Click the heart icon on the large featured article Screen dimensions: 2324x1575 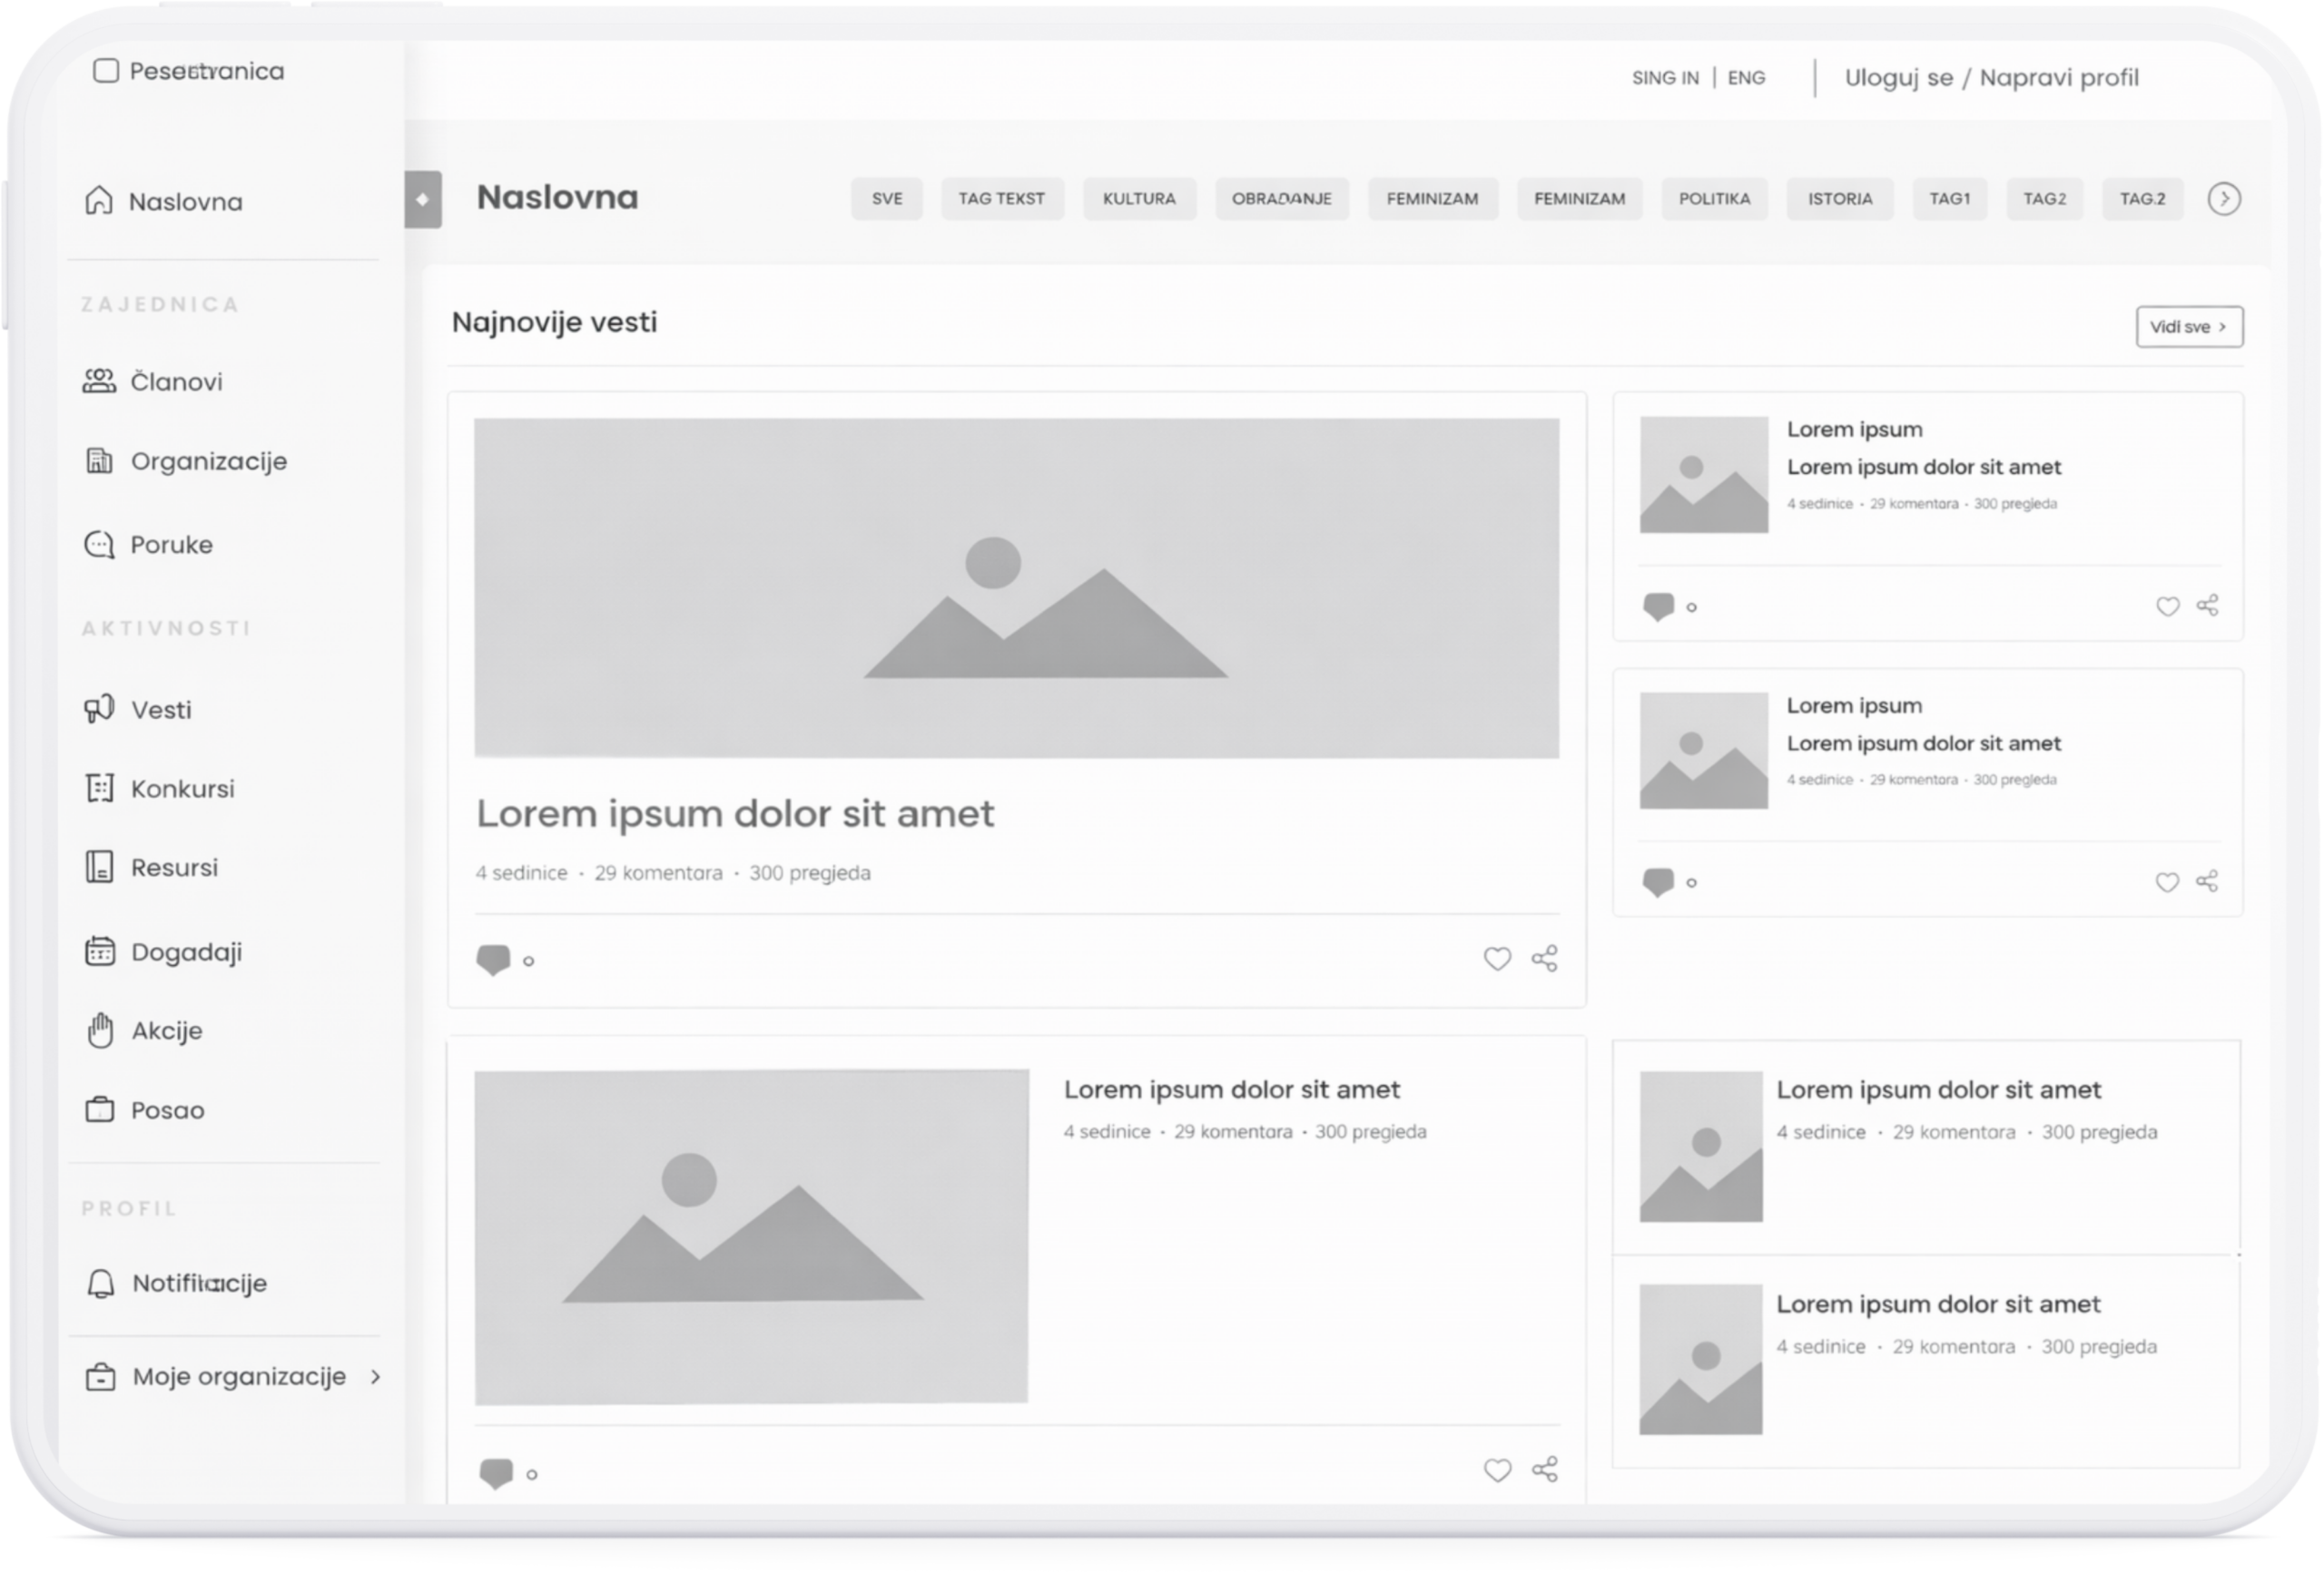tap(1496, 959)
